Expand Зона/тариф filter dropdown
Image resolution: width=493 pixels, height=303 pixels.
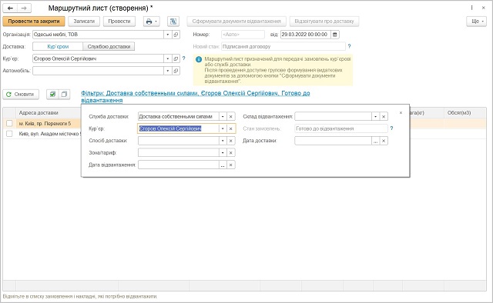point(223,153)
